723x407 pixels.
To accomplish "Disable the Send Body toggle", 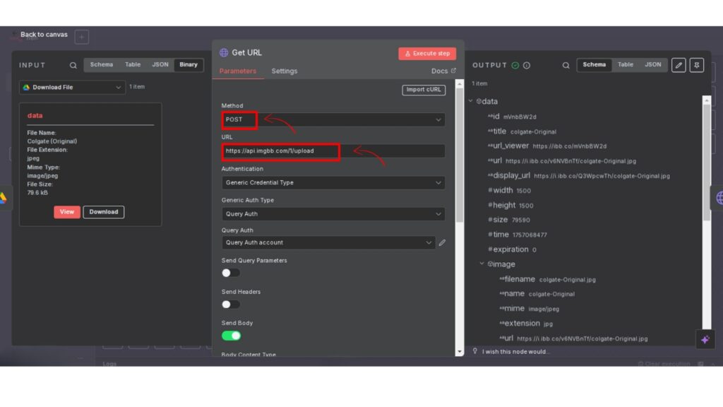I will pyautogui.click(x=231, y=336).
